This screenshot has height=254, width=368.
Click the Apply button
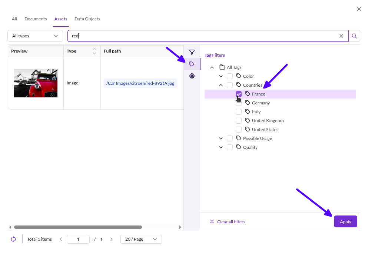pyautogui.click(x=345, y=222)
